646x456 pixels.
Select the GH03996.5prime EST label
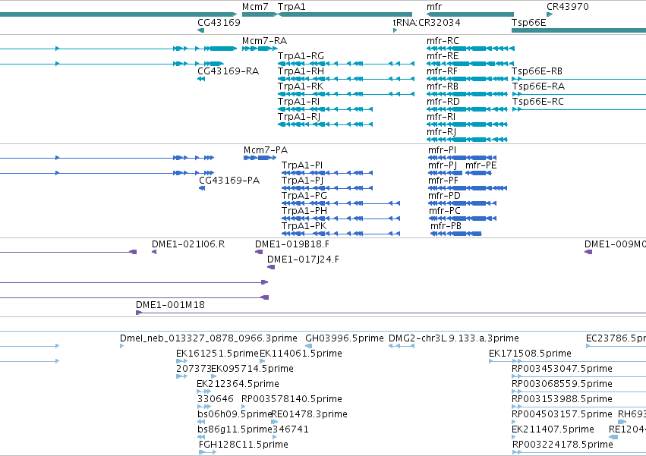tap(345, 338)
